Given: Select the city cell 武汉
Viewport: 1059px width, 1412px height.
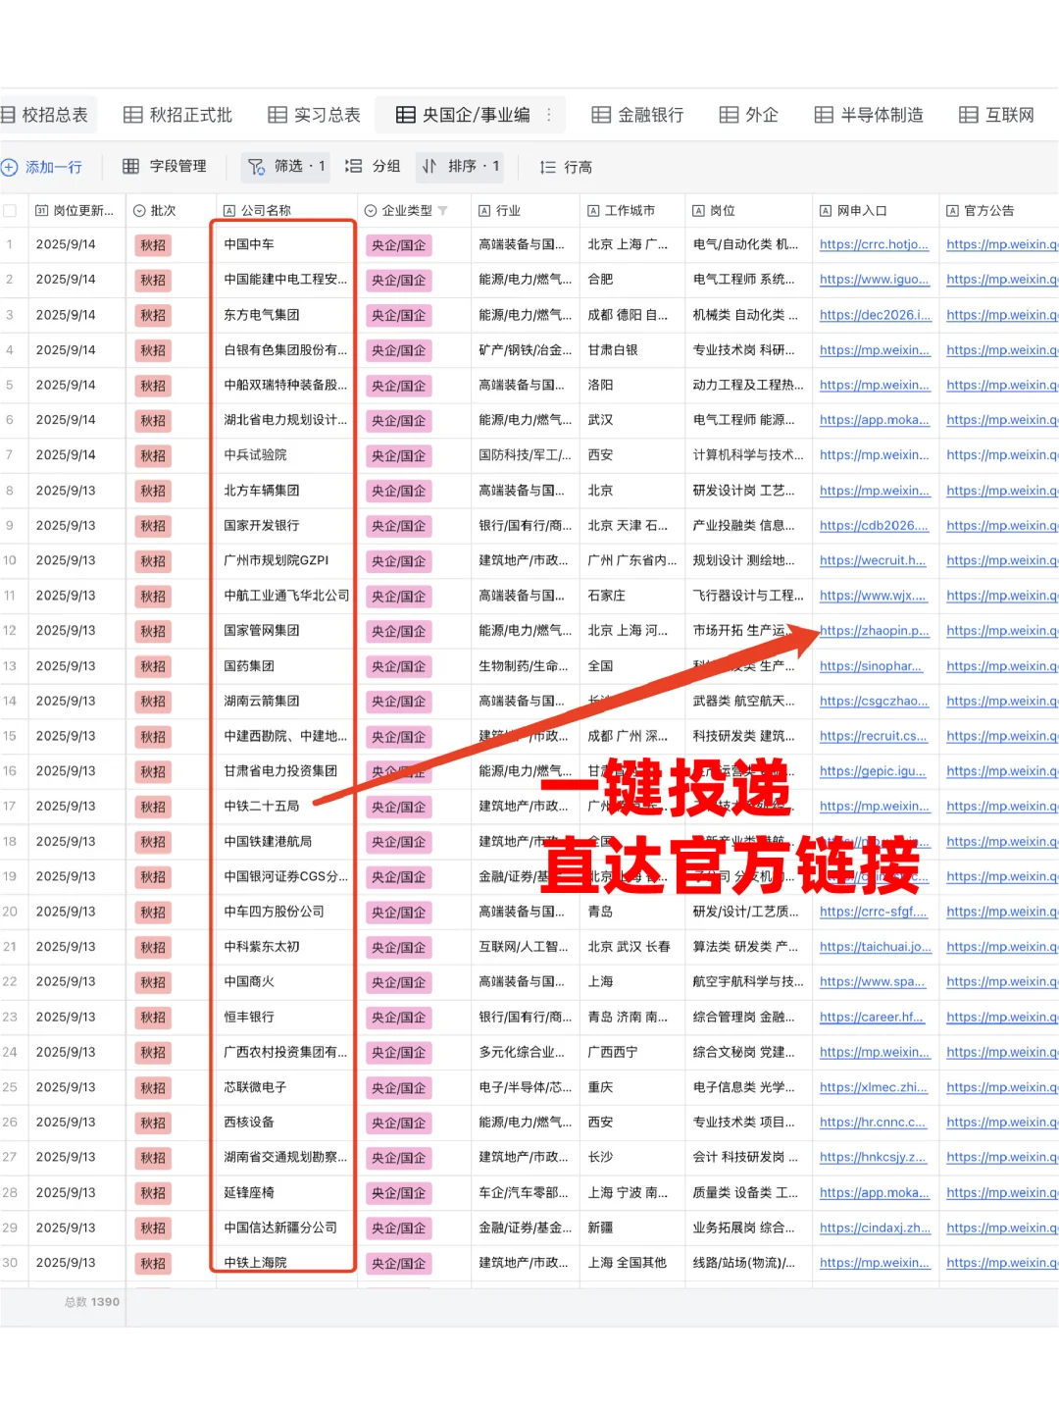Looking at the screenshot, I should point(632,420).
